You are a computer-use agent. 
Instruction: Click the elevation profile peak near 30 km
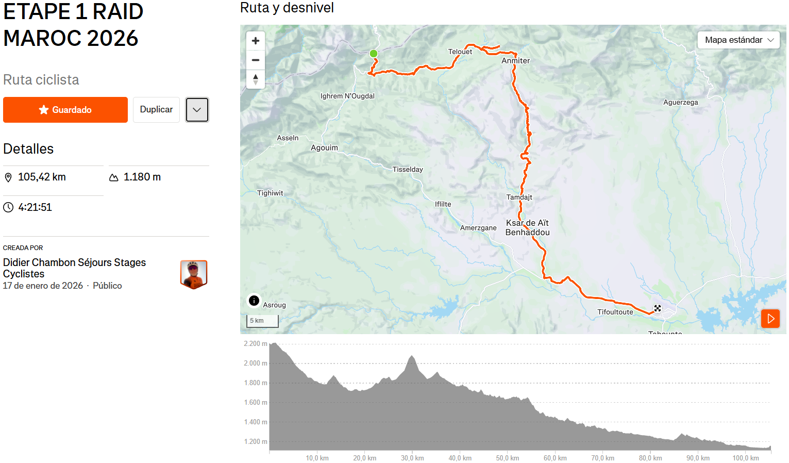pyautogui.click(x=412, y=357)
